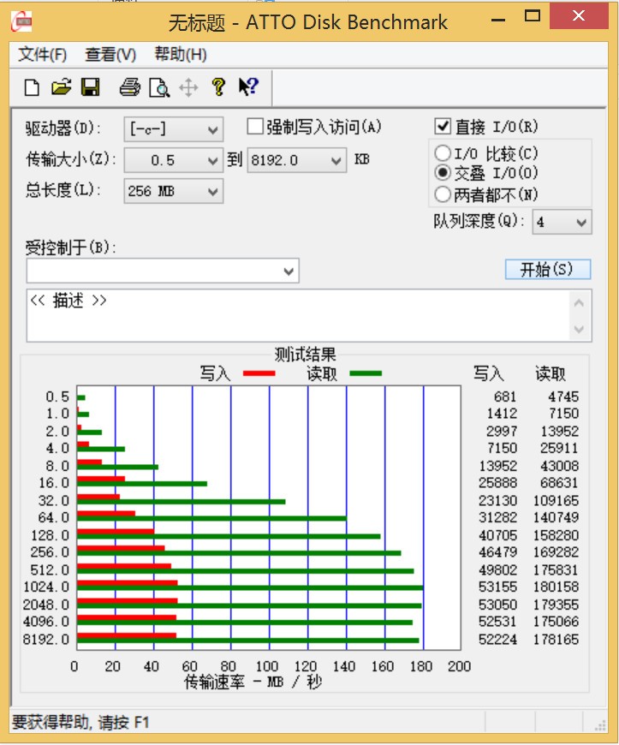Open the 查看(V) menu
619x745 pixels.
click(x=110, y=54)
